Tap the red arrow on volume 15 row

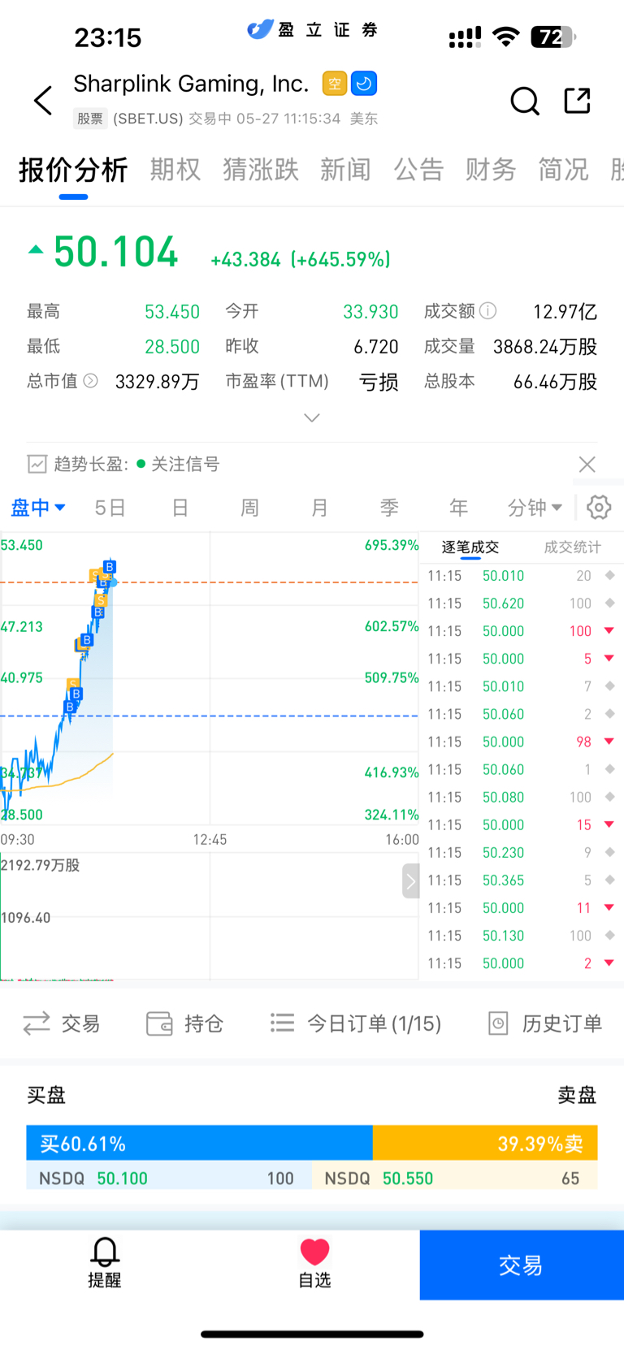(609, 824)
